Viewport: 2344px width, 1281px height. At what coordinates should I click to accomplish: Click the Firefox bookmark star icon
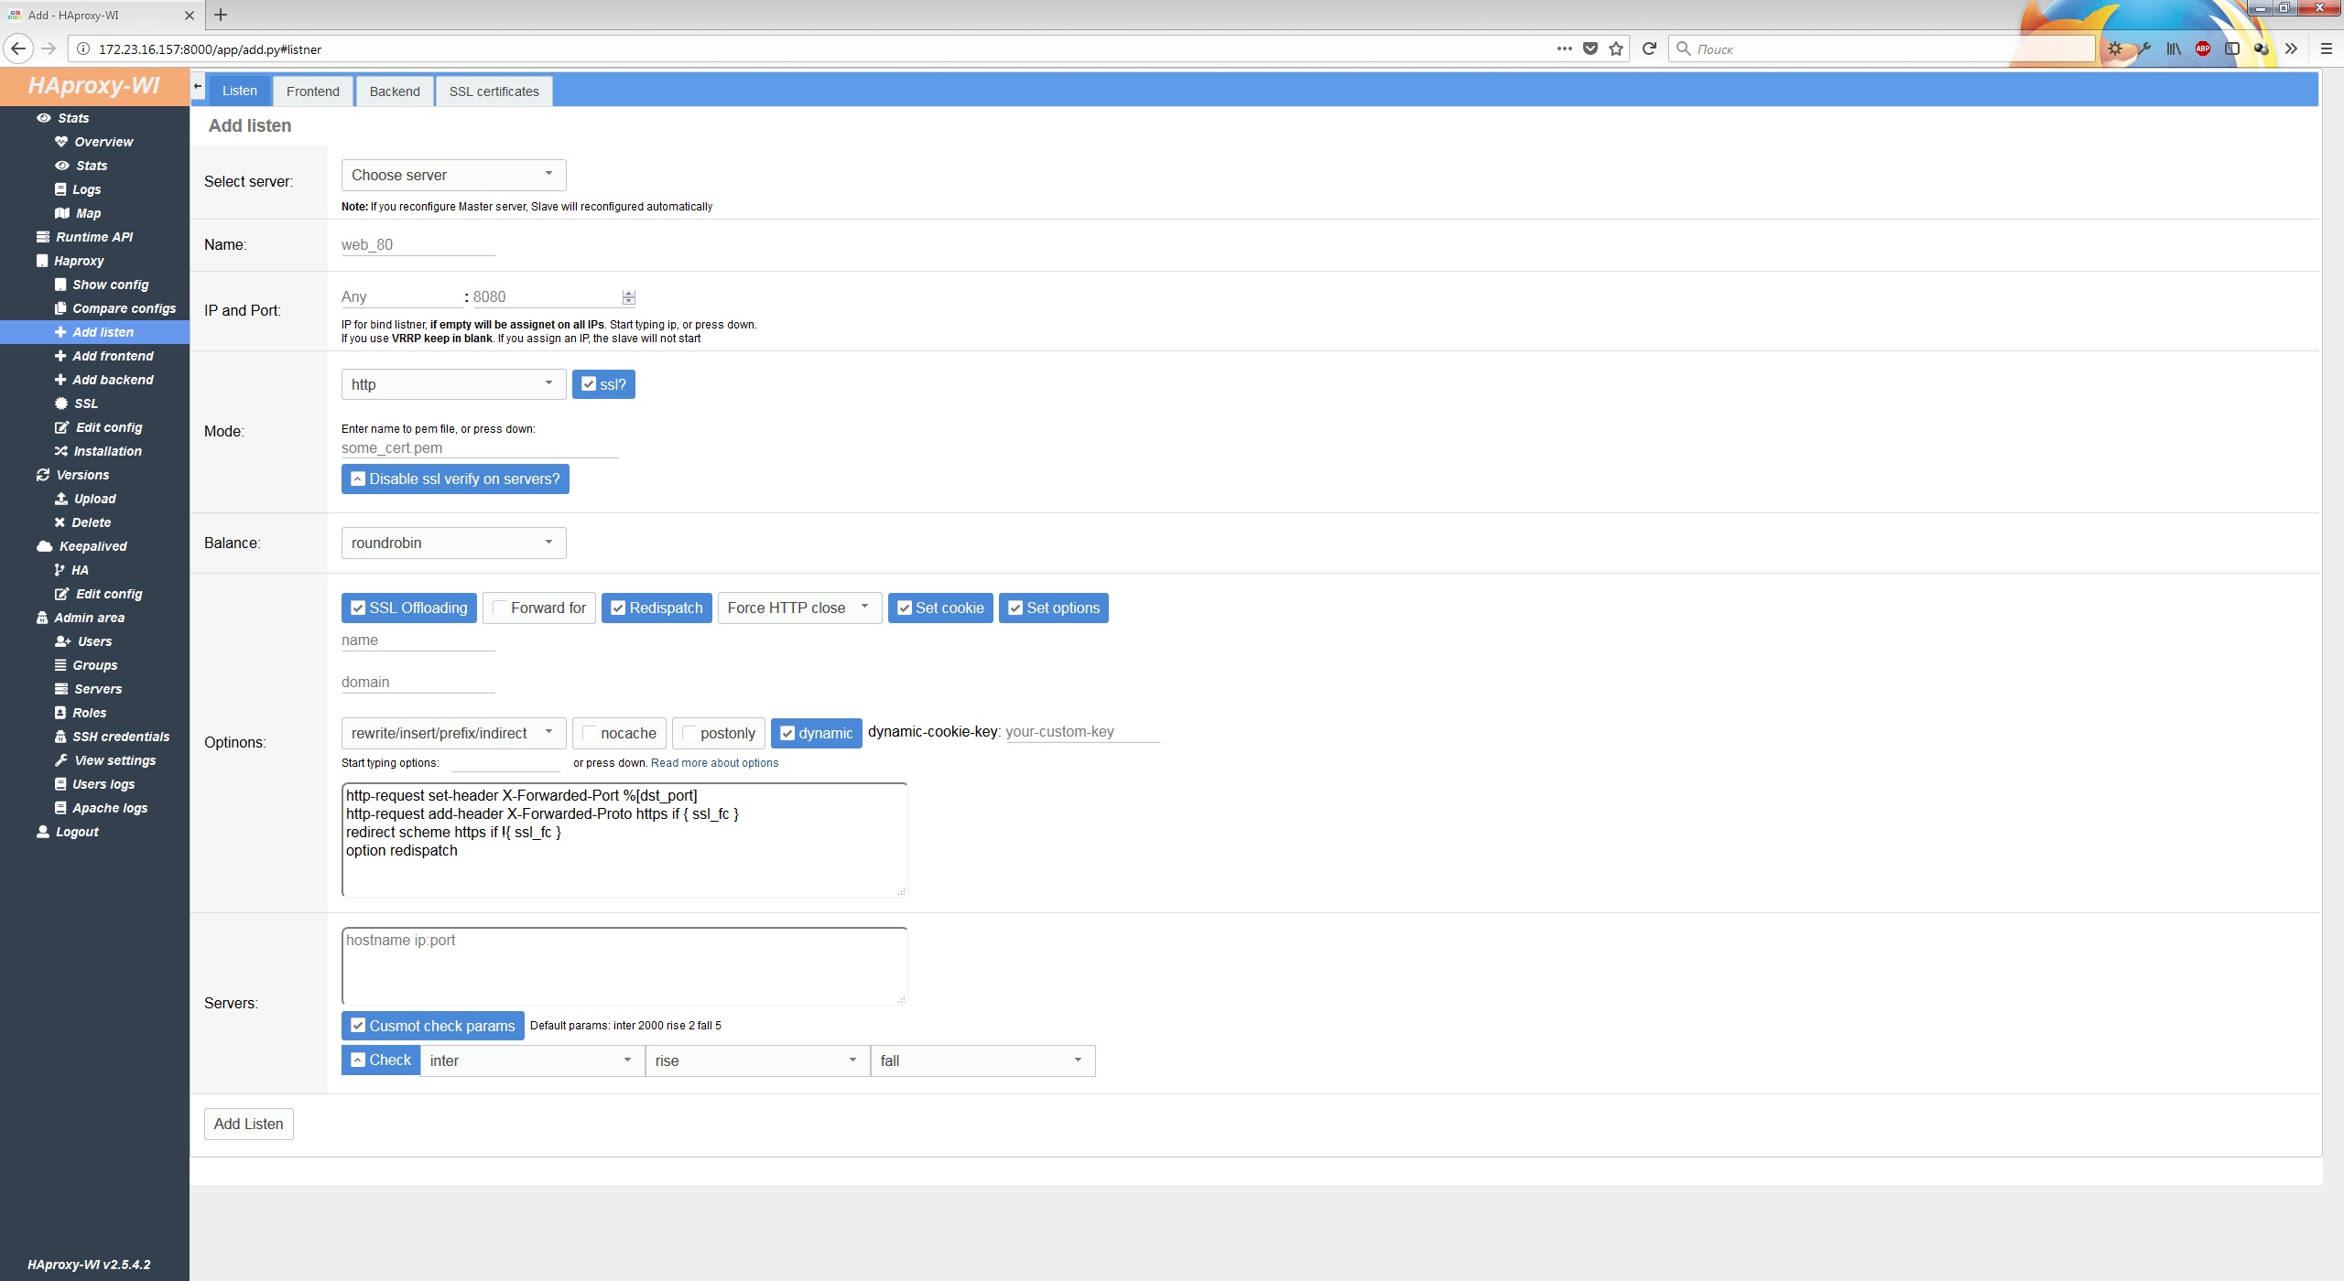[1616, 49]
